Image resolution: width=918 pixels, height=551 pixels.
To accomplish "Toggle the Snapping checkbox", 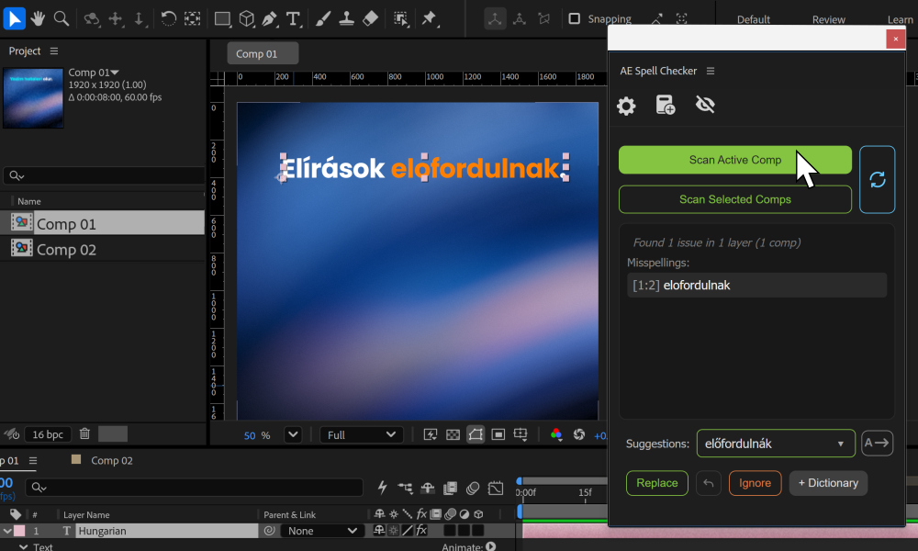I will (x=575, y=18).
